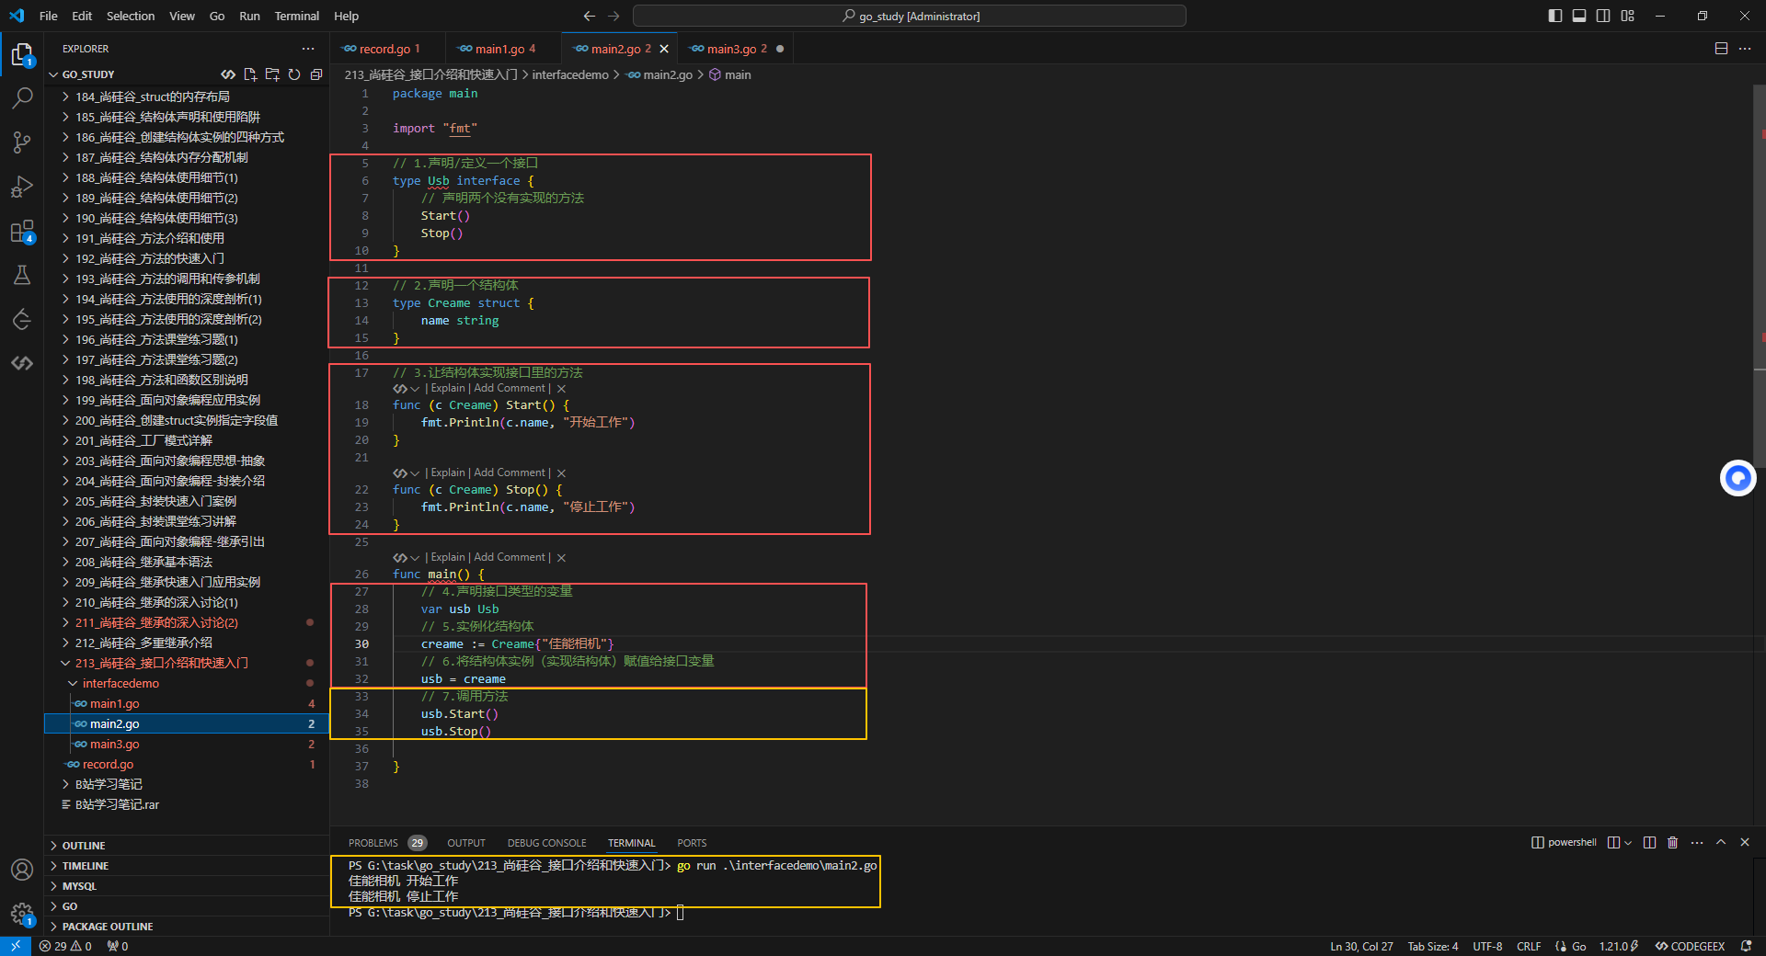Open the Accounts icon
This screenshot has width=1766, height=956.
(x=22, y=869)
